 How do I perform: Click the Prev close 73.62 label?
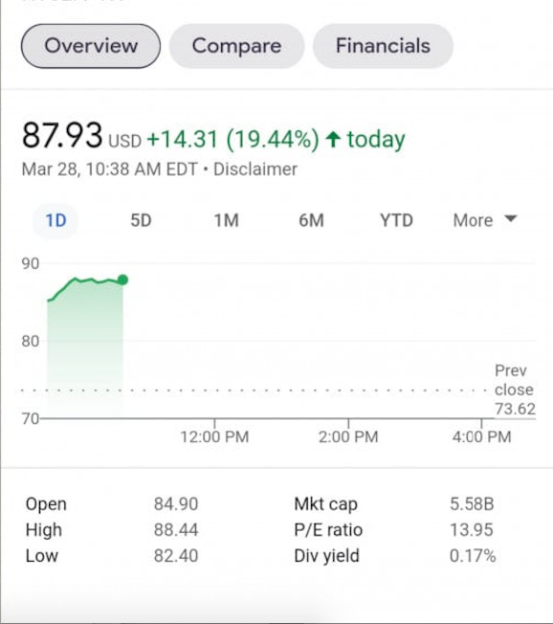(515, 390)
